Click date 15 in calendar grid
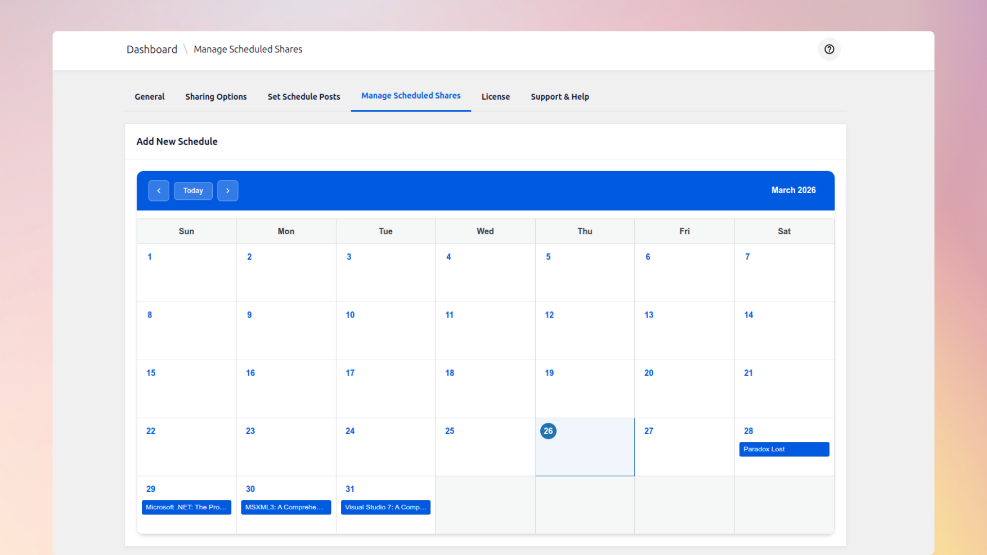Screen dimensions: 987x555 (x=151, y=373)
